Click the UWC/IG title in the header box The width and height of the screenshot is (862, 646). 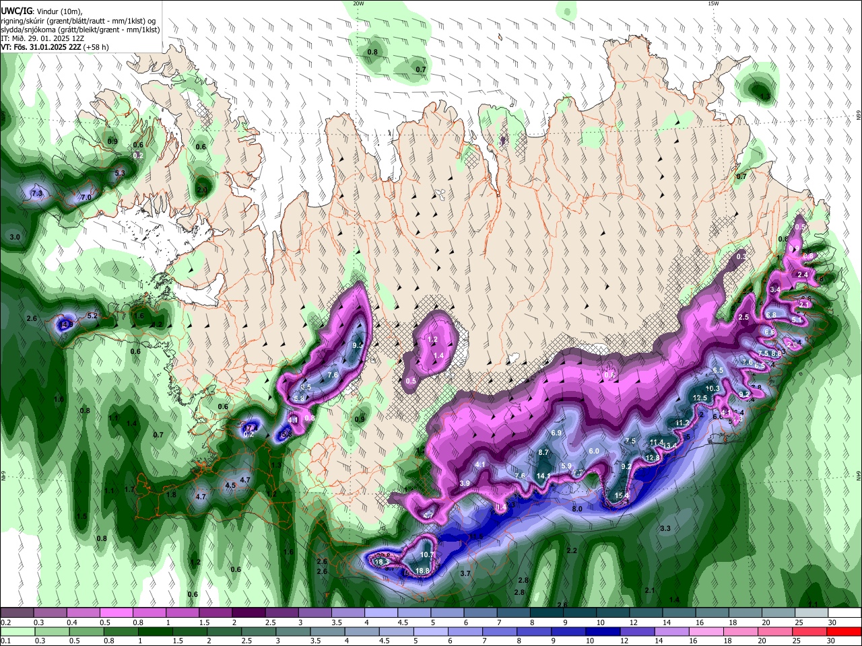coord(15,11)
